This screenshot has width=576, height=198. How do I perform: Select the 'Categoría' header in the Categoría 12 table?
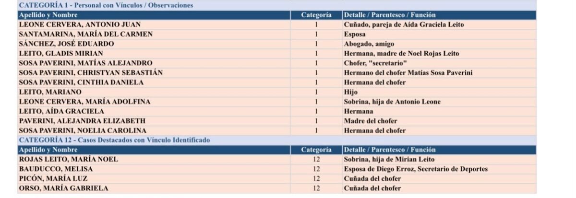[316, 150]
